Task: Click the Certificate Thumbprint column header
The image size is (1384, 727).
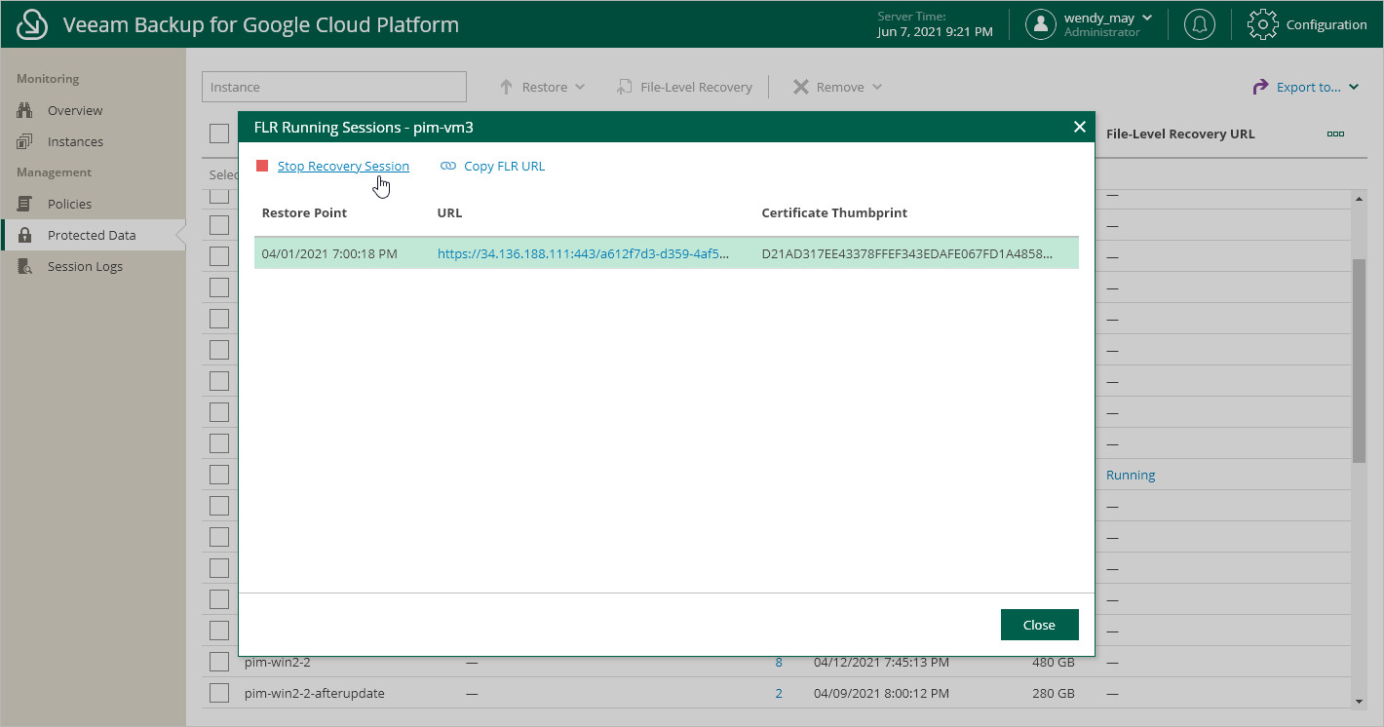Action: (834, 212)
